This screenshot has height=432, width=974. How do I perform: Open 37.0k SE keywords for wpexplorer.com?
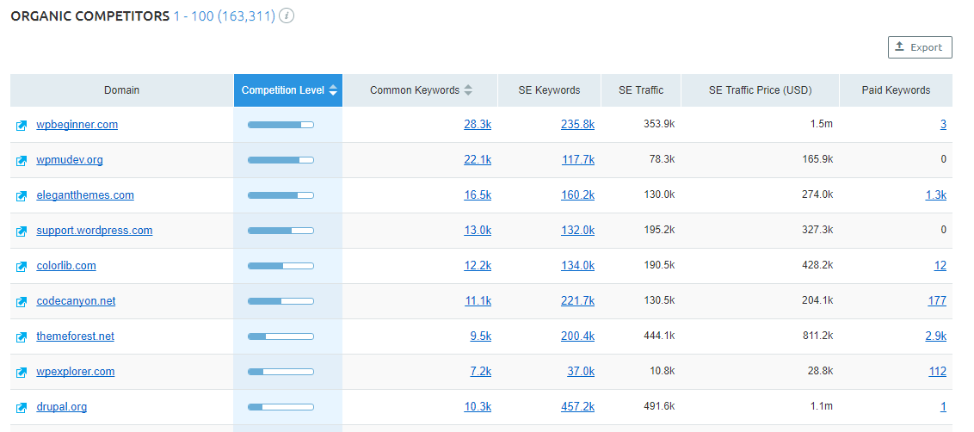pyautogui.click(x=581, y=372)
